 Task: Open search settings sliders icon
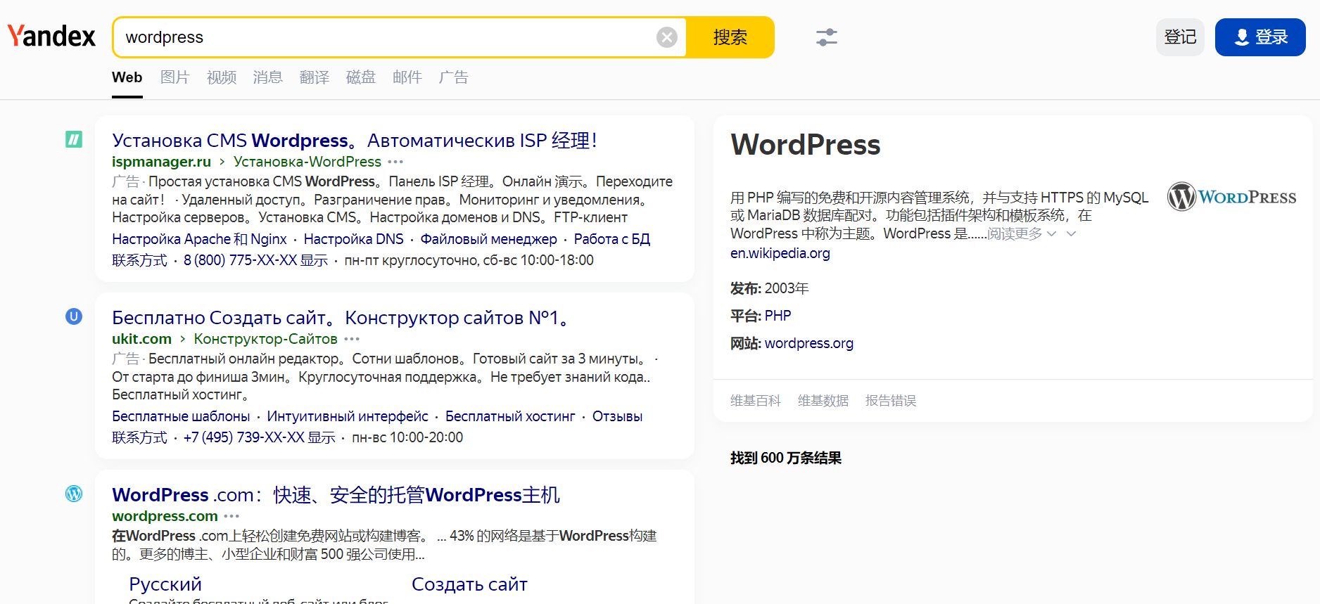(x=827, y=37)
